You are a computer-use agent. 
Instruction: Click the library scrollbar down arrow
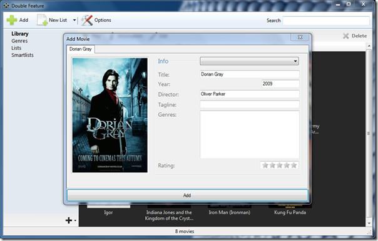(369, 223)
